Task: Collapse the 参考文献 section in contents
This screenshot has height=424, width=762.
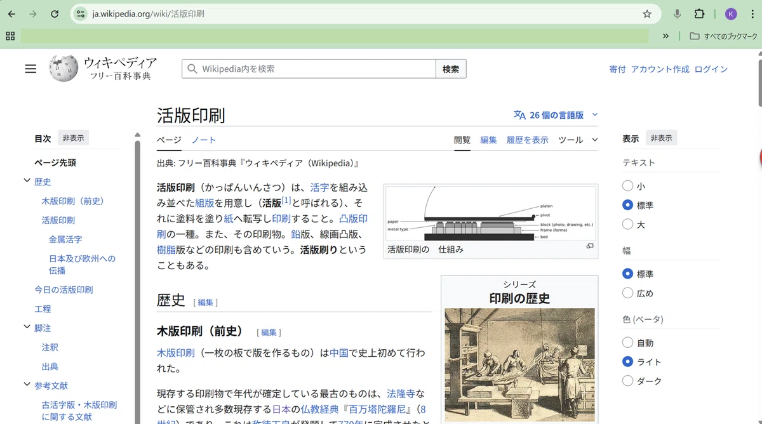Action: pyautogui.click(x=27, y=384)
